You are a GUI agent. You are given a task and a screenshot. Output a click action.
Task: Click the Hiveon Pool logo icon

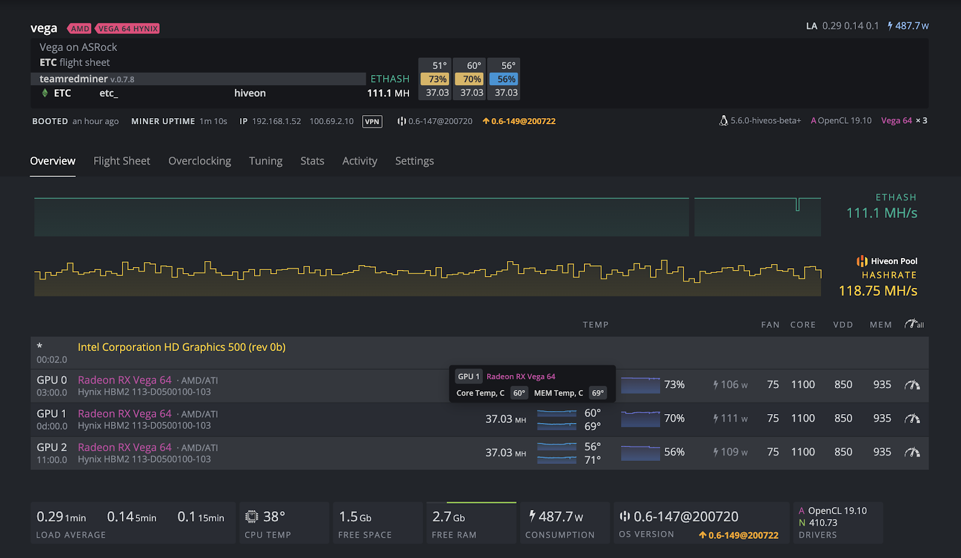862,261
